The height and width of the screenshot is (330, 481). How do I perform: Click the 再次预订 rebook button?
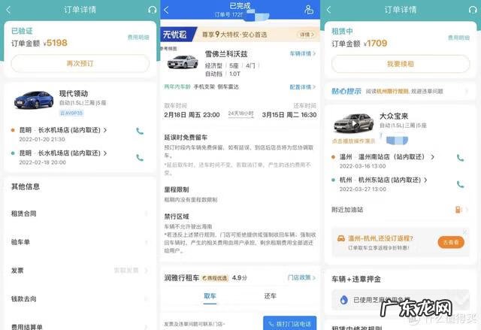point(80,63)
